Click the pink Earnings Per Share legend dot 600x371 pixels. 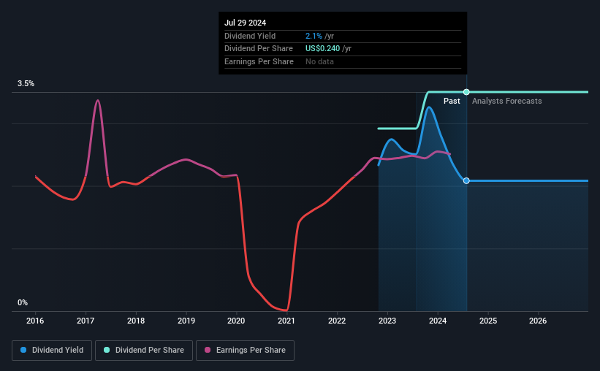[208, 350]
